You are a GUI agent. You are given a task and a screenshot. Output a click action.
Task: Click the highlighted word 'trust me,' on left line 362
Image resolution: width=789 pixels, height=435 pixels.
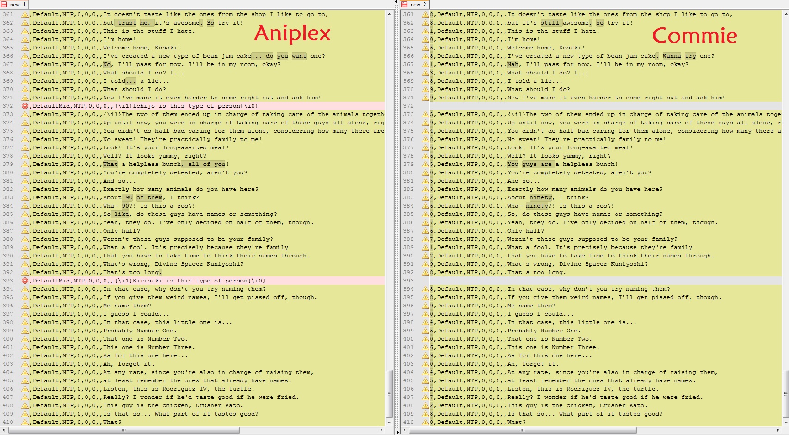(134, 23)
